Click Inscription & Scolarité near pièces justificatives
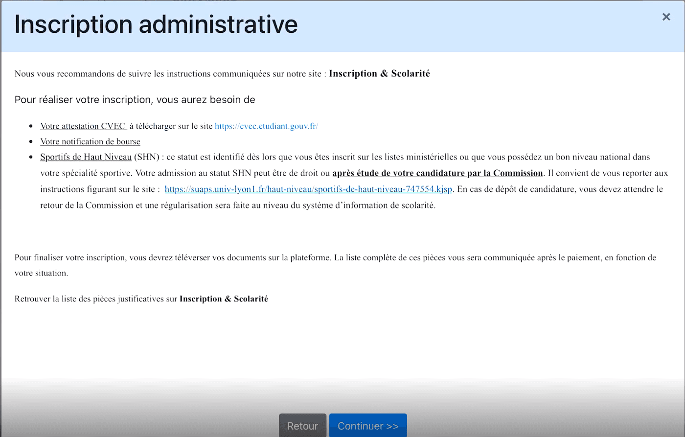Image resolution: width=685 pixels, height=437 pixels. coord(224,299)
